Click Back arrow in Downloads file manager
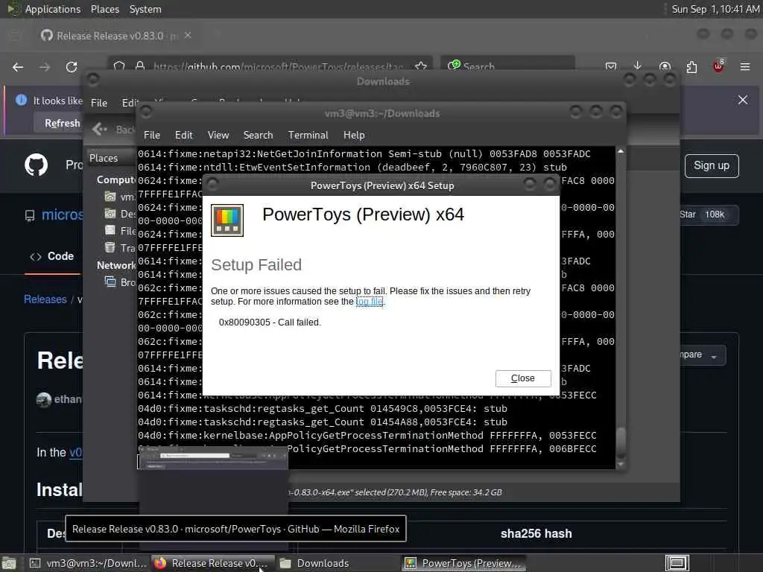 [x=99, y=129]
